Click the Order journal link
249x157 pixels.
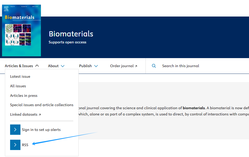[122, 66]
